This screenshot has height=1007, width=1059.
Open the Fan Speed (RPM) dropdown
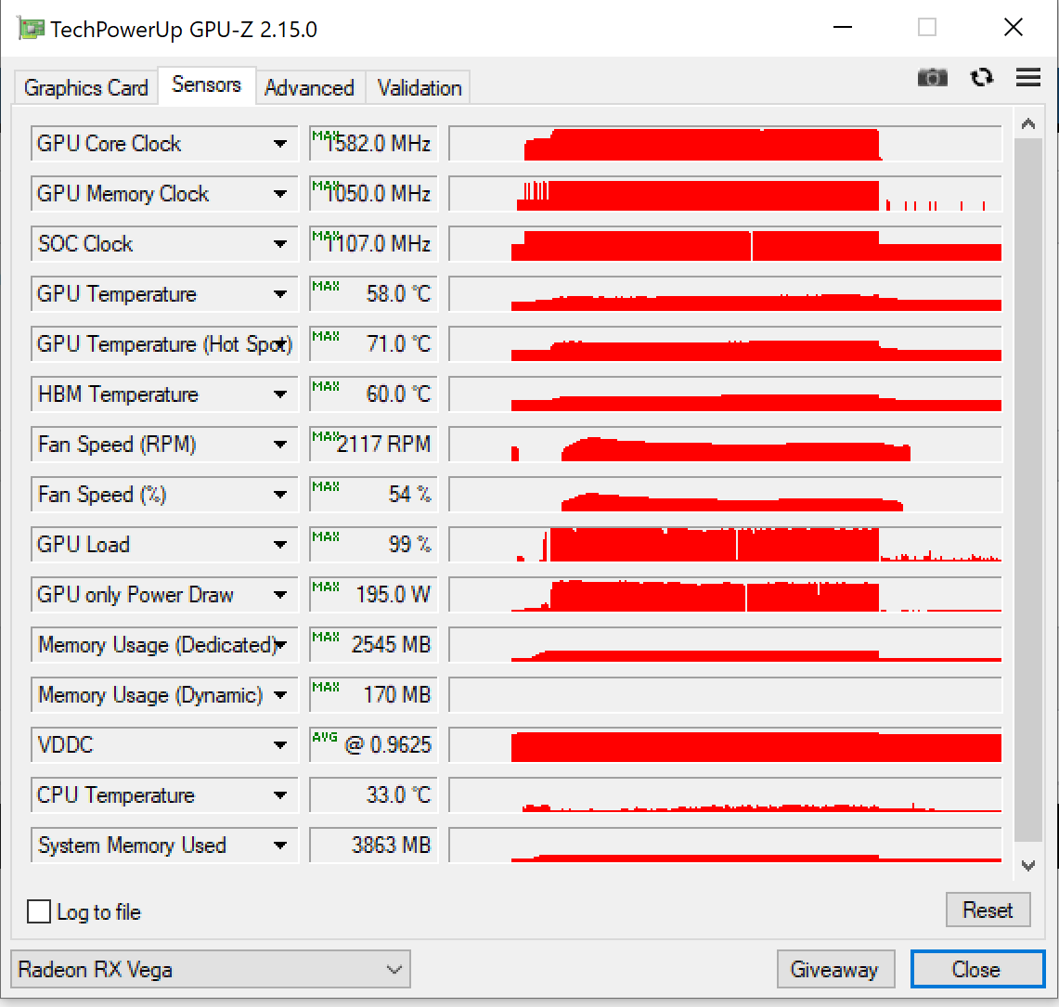279,445
